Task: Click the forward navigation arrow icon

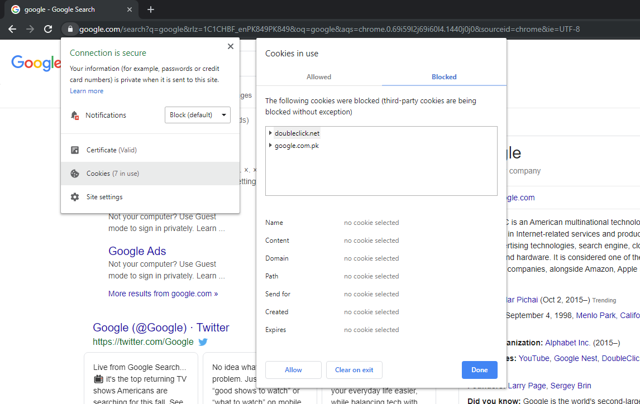Action: (30, 29)
